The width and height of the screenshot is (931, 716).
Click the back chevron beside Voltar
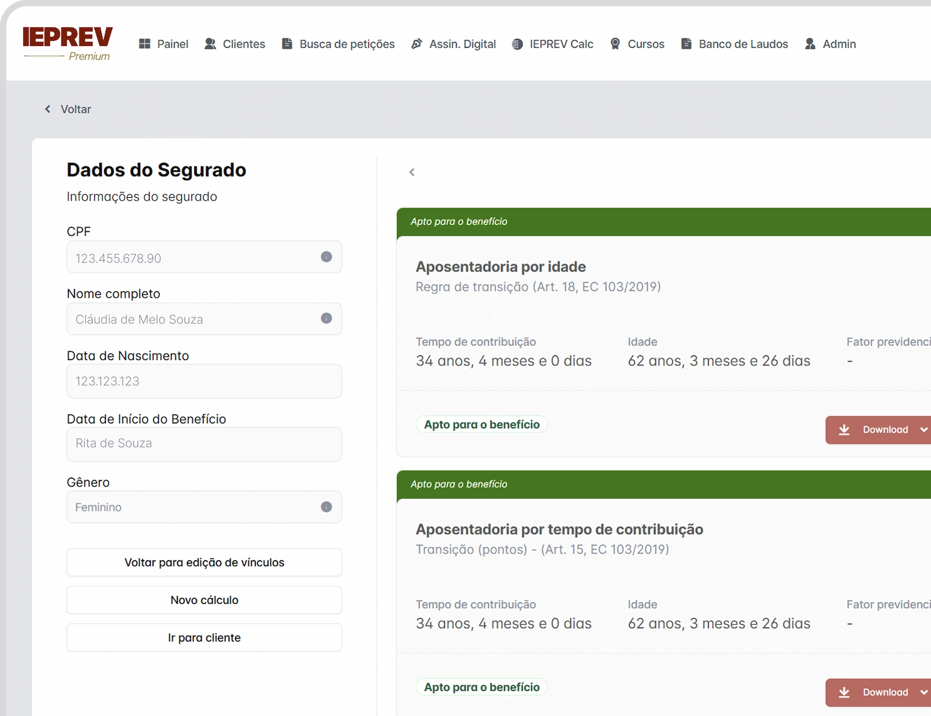[x=48, y=109]
